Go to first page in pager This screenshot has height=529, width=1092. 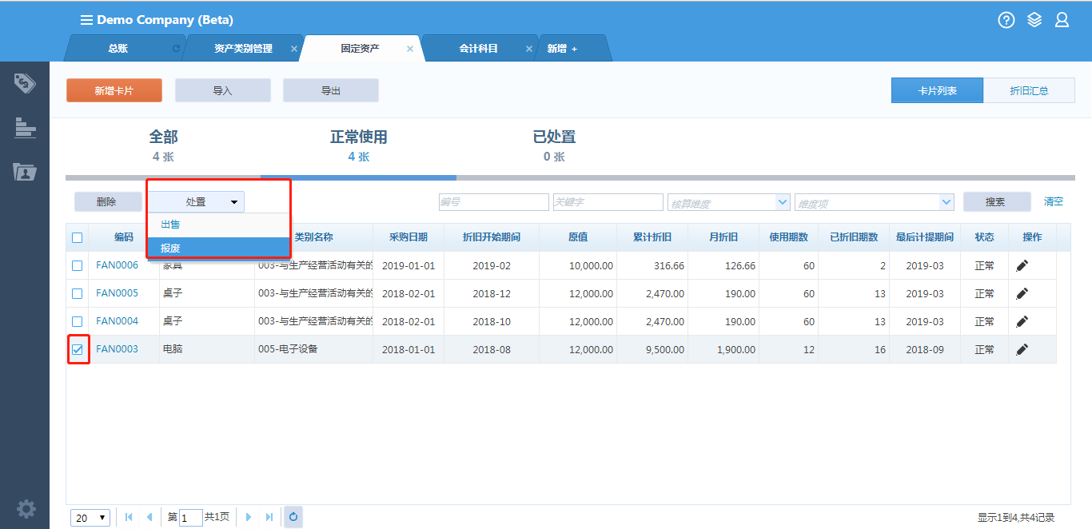[129, 517]
